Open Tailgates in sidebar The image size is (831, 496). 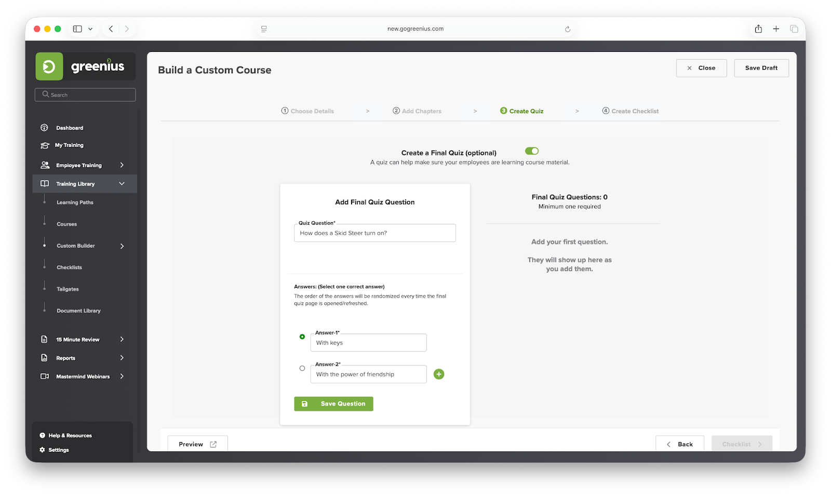pyautogui.click(x=68, y=289)
